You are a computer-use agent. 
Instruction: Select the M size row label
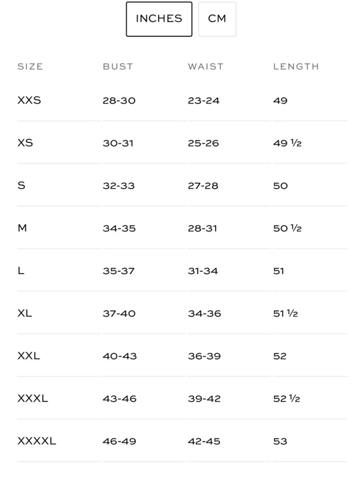click(x=22, y=228)
